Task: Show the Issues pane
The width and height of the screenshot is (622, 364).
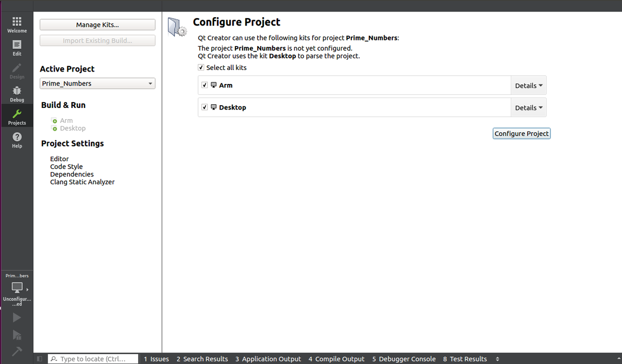Action: tap(156, 359)
